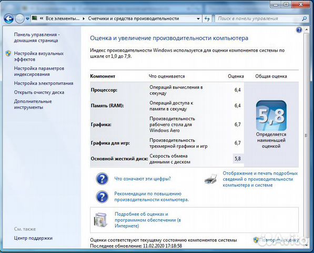The width and height of the screenshot is (314, 253).
Task: Open 'Открыть очистку диска'
Action: pyautogui.click(x=39, y=92)
